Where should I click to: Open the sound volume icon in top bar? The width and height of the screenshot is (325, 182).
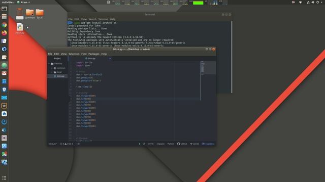[x=313, y=2]
